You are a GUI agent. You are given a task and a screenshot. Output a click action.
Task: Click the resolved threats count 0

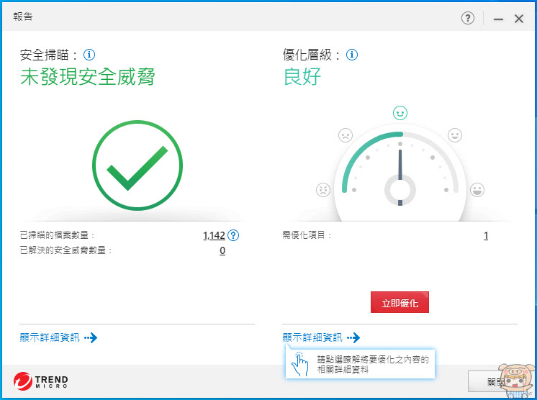[x=222, y=251]
